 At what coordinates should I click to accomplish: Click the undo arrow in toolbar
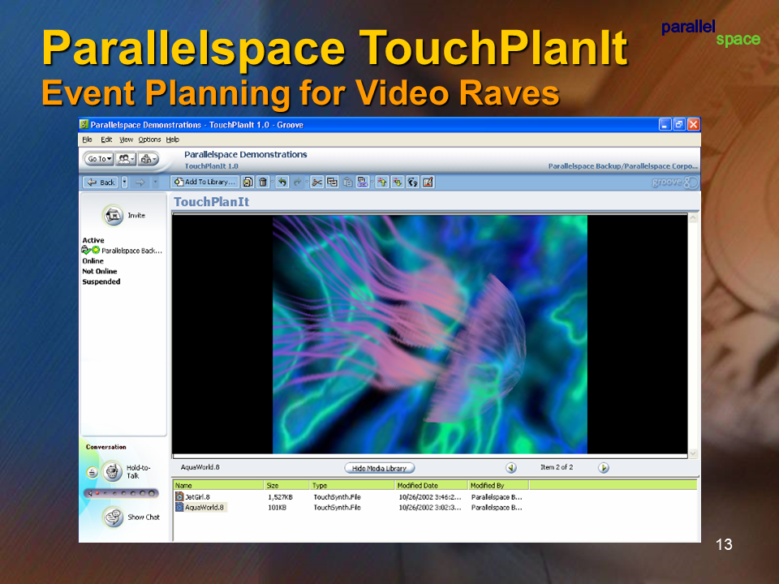282,182
